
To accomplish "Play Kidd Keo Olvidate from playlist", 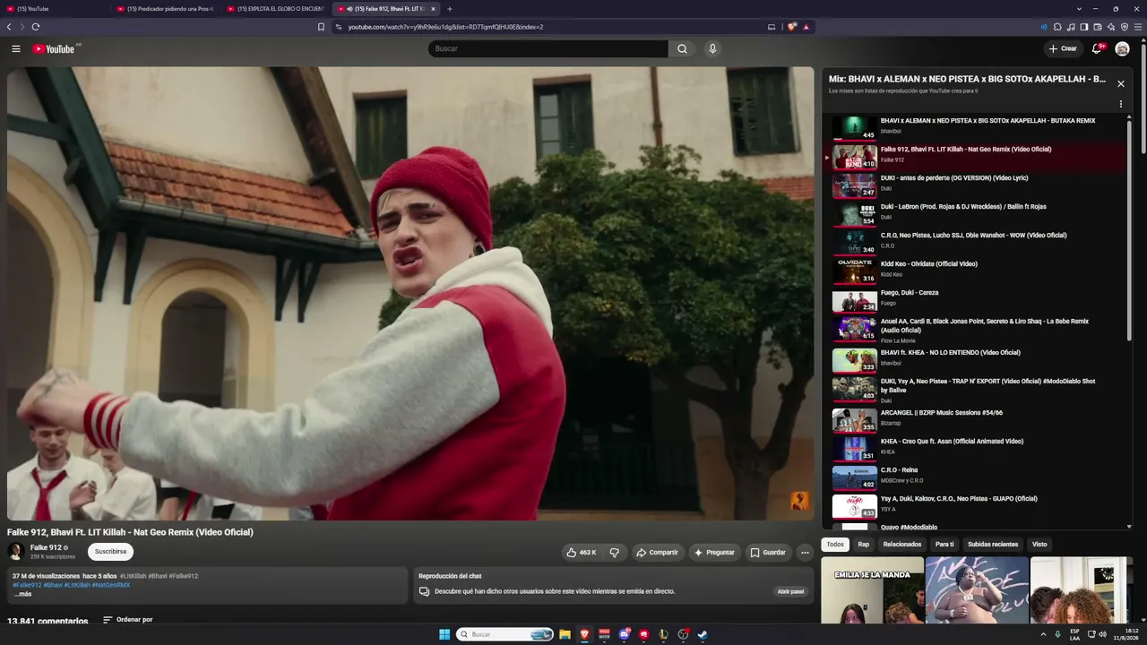I will (x=975, y=272).
